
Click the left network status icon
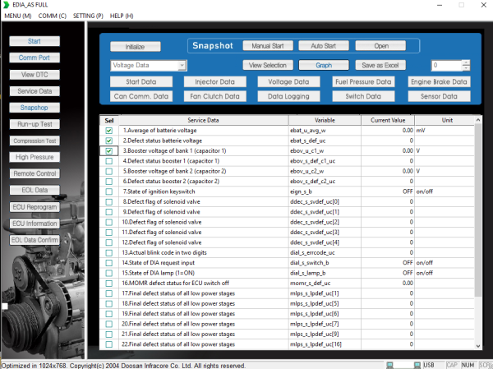tap(389, 365)
